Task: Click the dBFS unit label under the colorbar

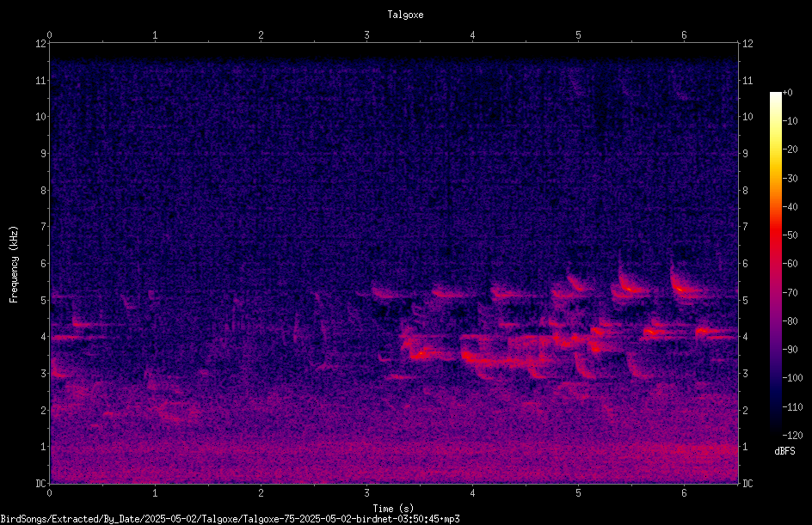Action: [x=784, y=451]
